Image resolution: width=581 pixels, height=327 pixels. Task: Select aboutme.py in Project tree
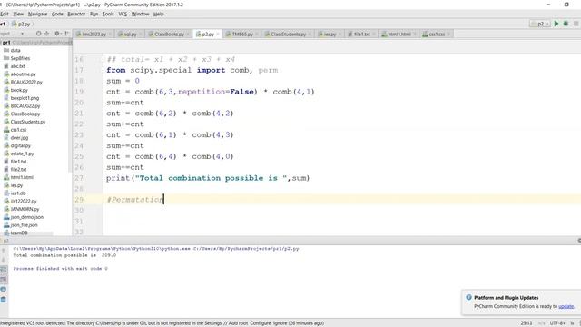(20, 74)
